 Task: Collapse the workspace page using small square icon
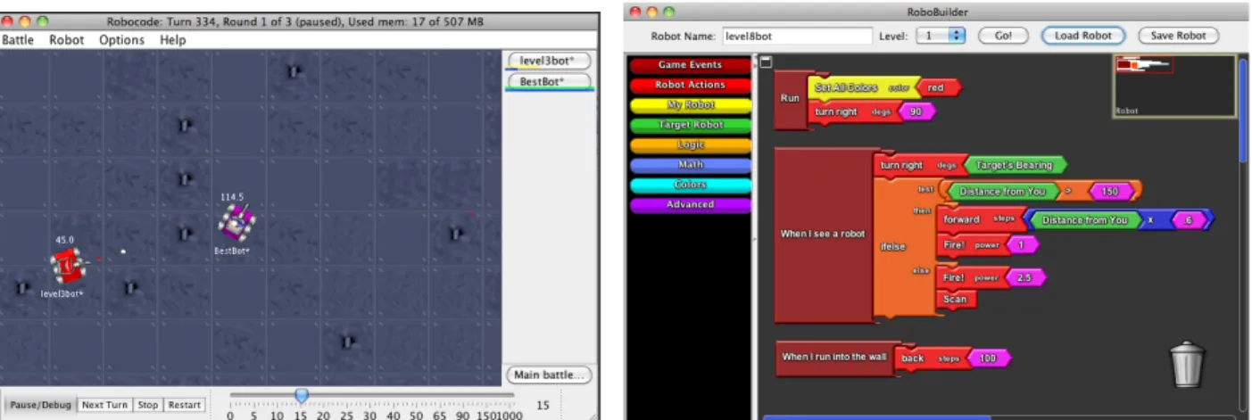[766, 62]
